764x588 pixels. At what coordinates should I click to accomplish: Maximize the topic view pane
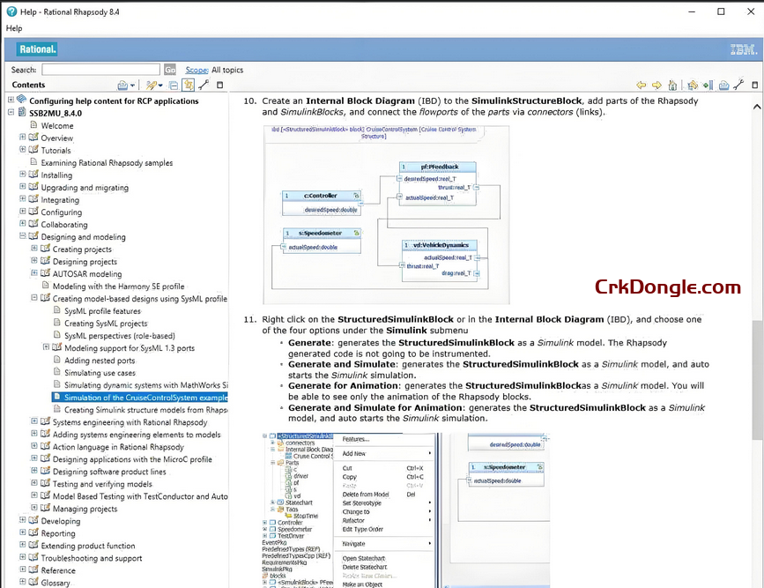755,85
